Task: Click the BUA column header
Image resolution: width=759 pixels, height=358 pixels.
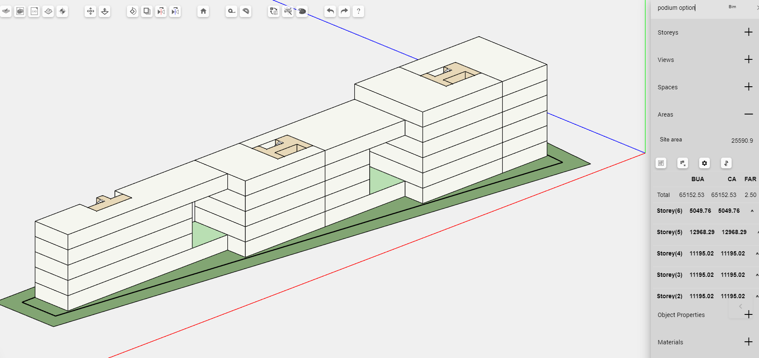Action: pos(697,179)
